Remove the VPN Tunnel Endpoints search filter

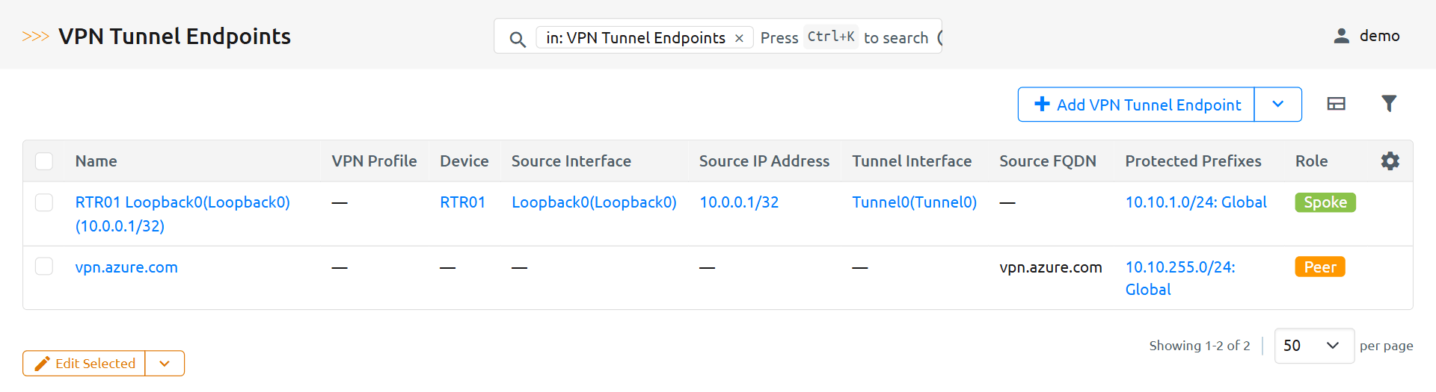point(739,38)
